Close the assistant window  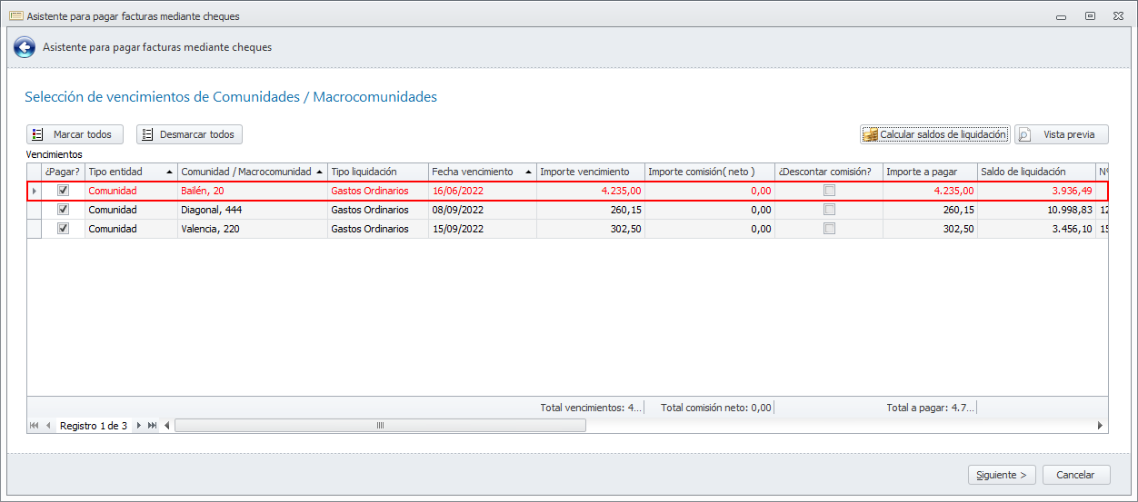click(x=1119, y=16)
